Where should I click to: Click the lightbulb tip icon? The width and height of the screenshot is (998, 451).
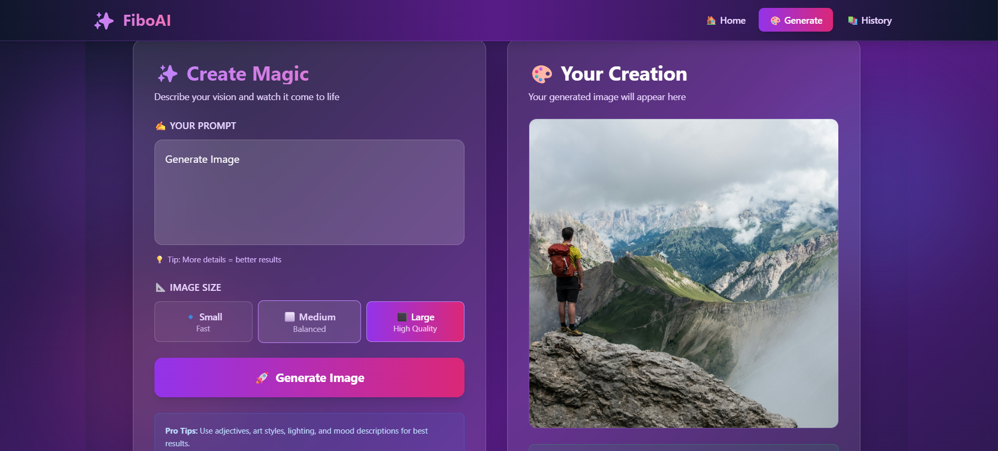coord(159,260)
